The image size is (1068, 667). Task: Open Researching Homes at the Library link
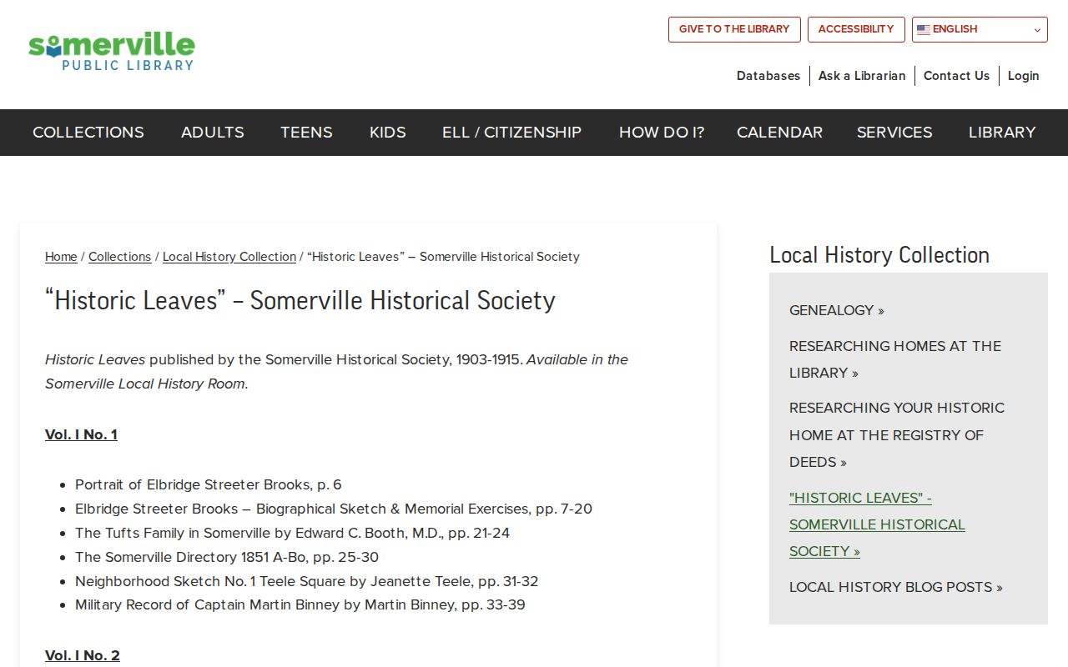point(895,359)
